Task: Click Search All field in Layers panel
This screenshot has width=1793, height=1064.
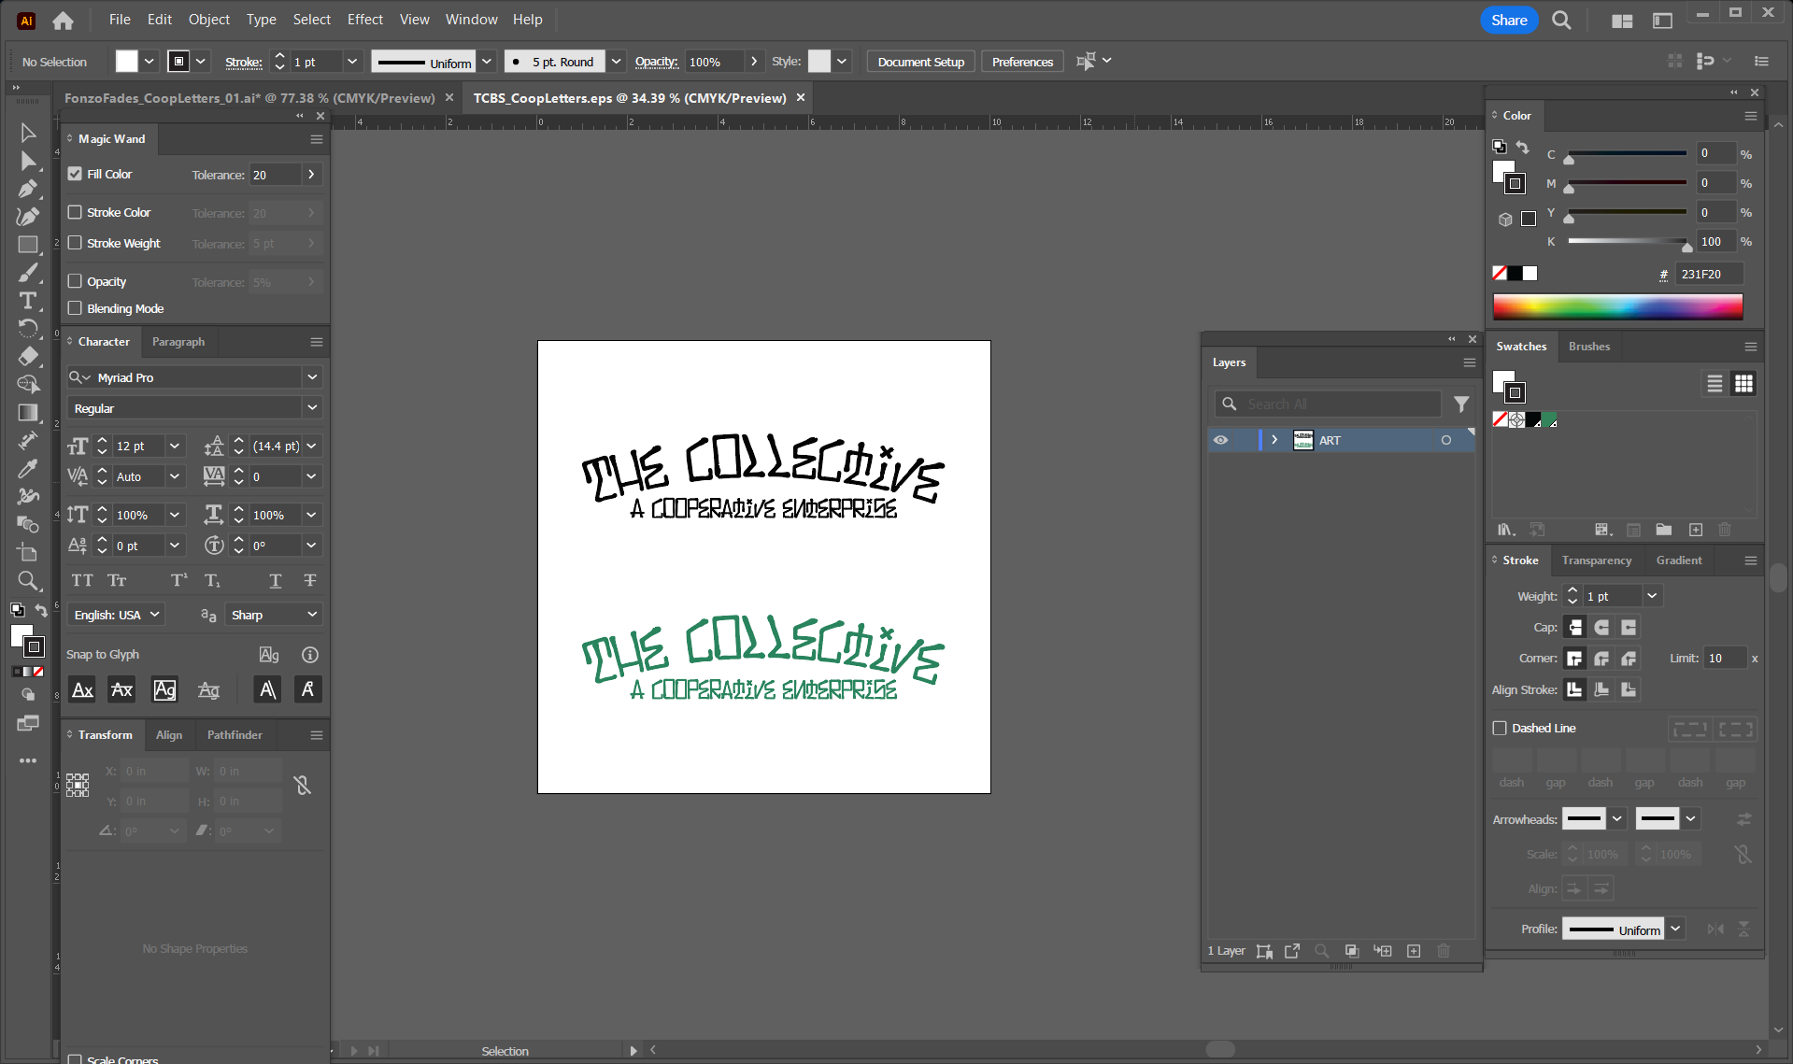Action: coord(1328,404)
